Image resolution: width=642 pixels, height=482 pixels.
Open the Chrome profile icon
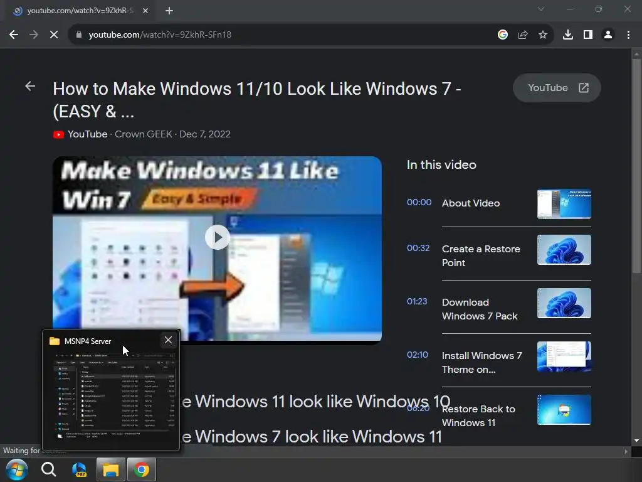point(608,35)
